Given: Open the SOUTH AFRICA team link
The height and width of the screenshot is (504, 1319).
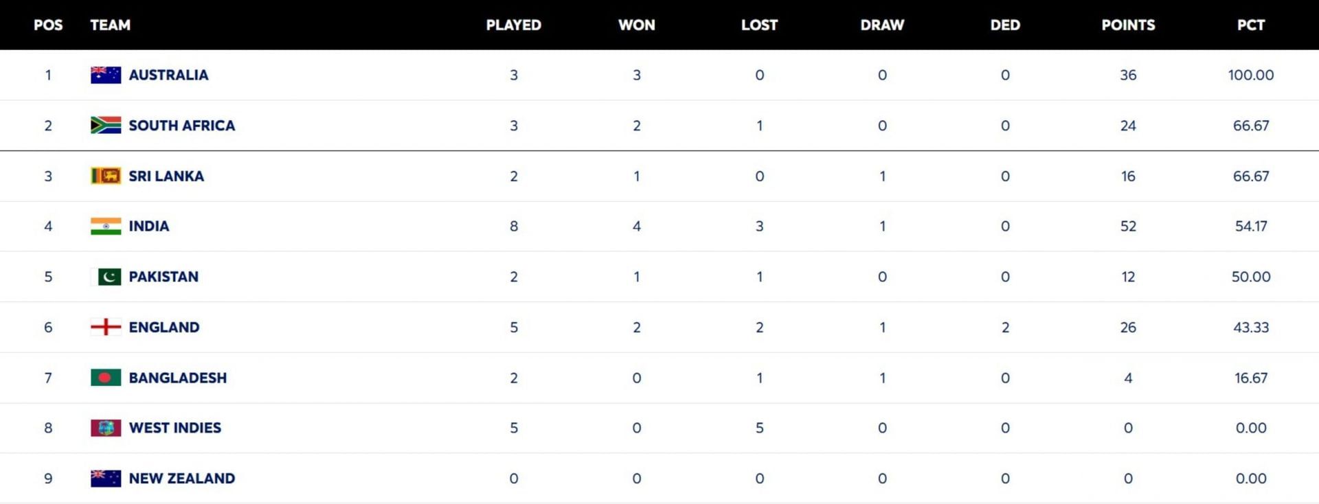Looking at the screenshot, I should [181, 126].
